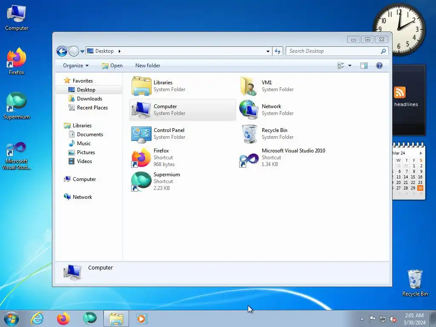The image size is (436, 327).
Task: Click highlighted day 30 in calendar gadget
Action: (x=420, y=188)
